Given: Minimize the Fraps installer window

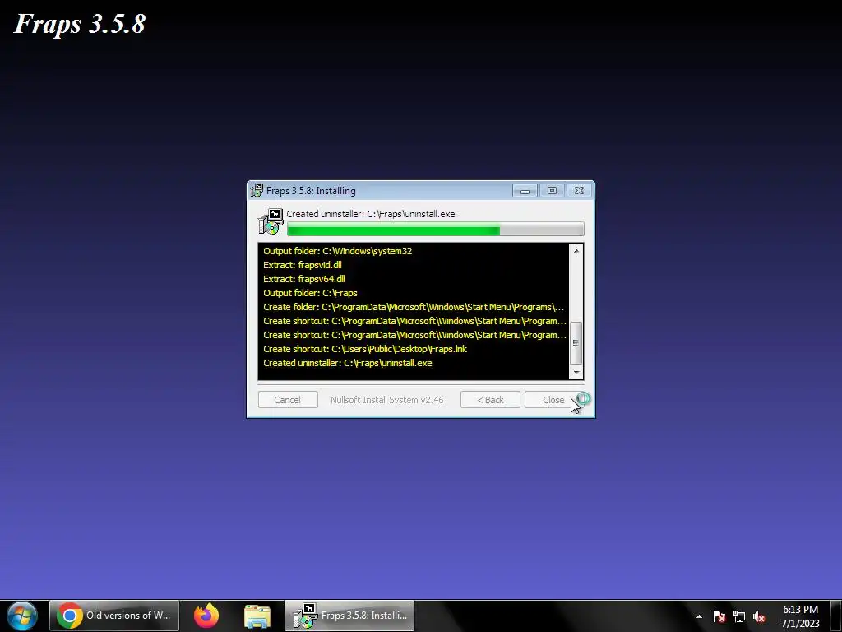Looking at the screenshot, I should tap(525, 191).
